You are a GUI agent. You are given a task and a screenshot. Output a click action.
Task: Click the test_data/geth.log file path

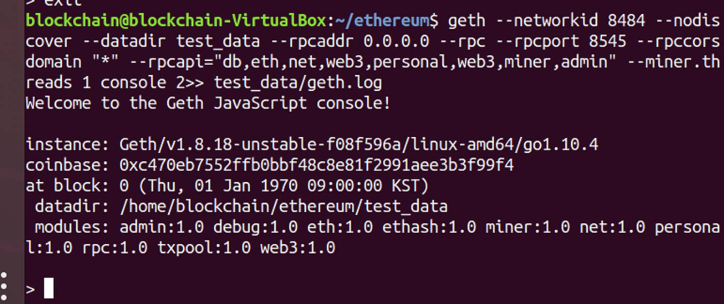[x=298, y=83]
